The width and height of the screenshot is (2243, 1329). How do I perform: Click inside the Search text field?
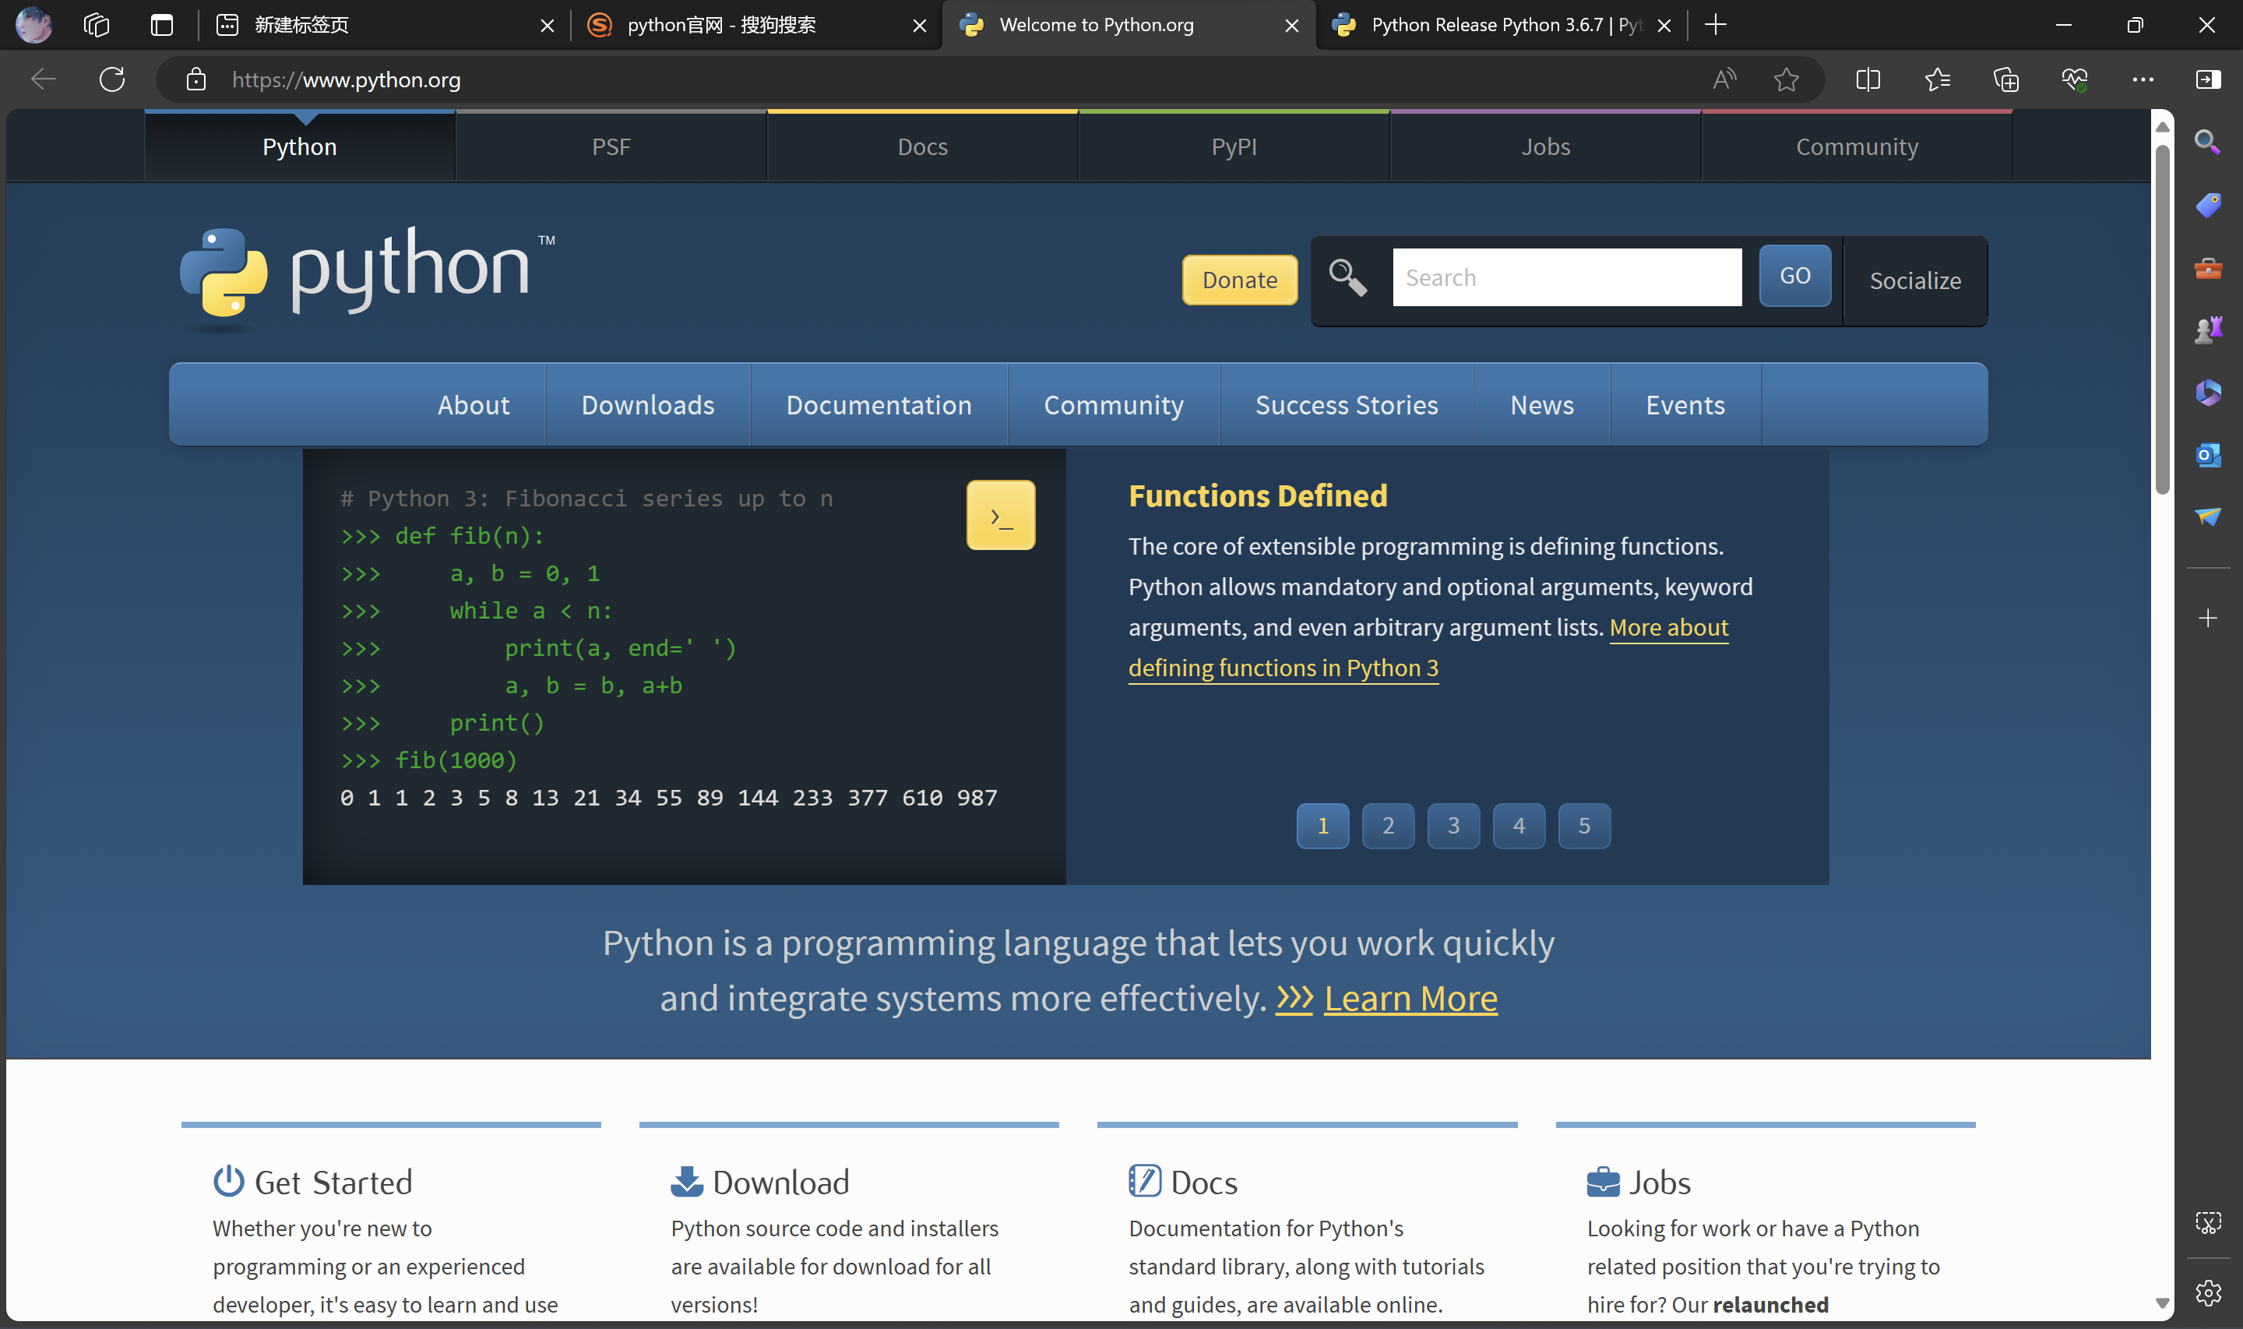tap(1566, 277)
